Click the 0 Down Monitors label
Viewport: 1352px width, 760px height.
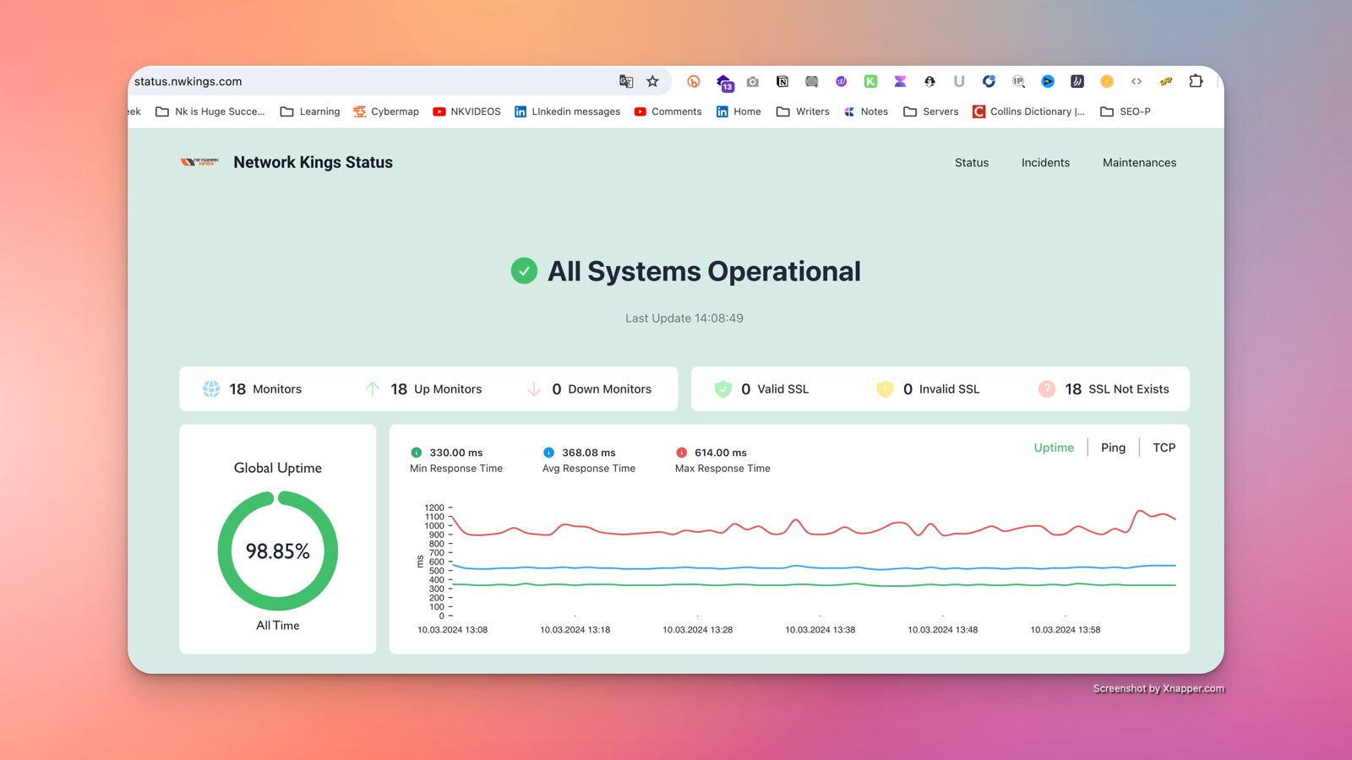(602, 389)
